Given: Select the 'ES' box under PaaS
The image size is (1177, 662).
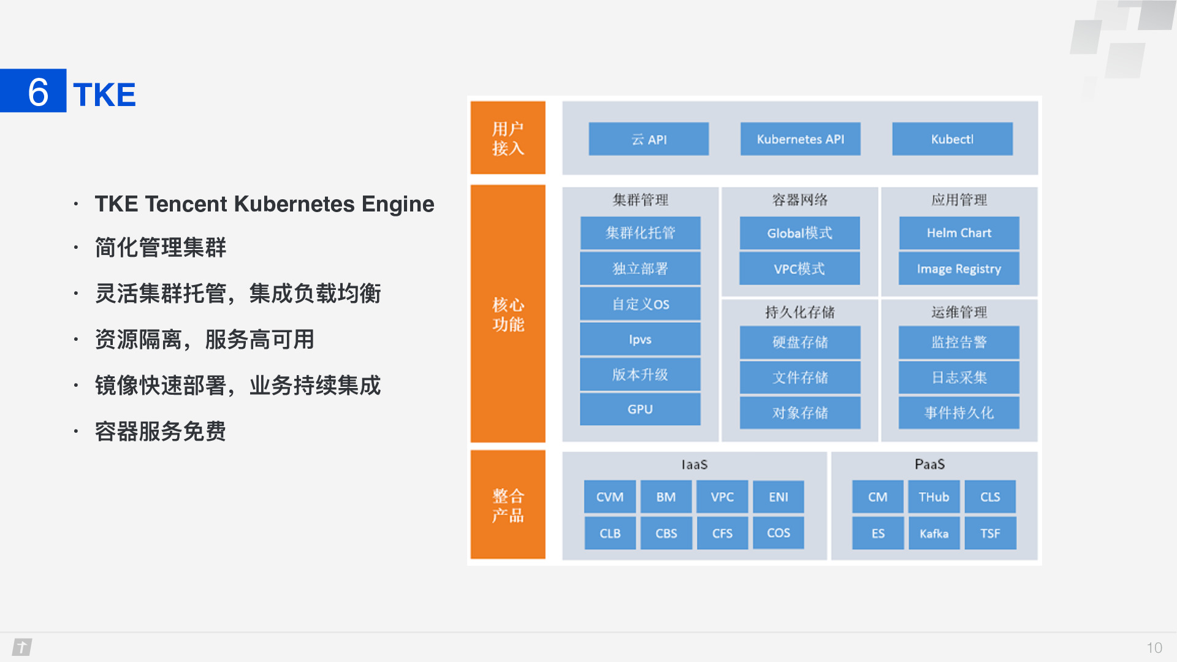Looking at the screenshot, I should (x=878, y=533).
